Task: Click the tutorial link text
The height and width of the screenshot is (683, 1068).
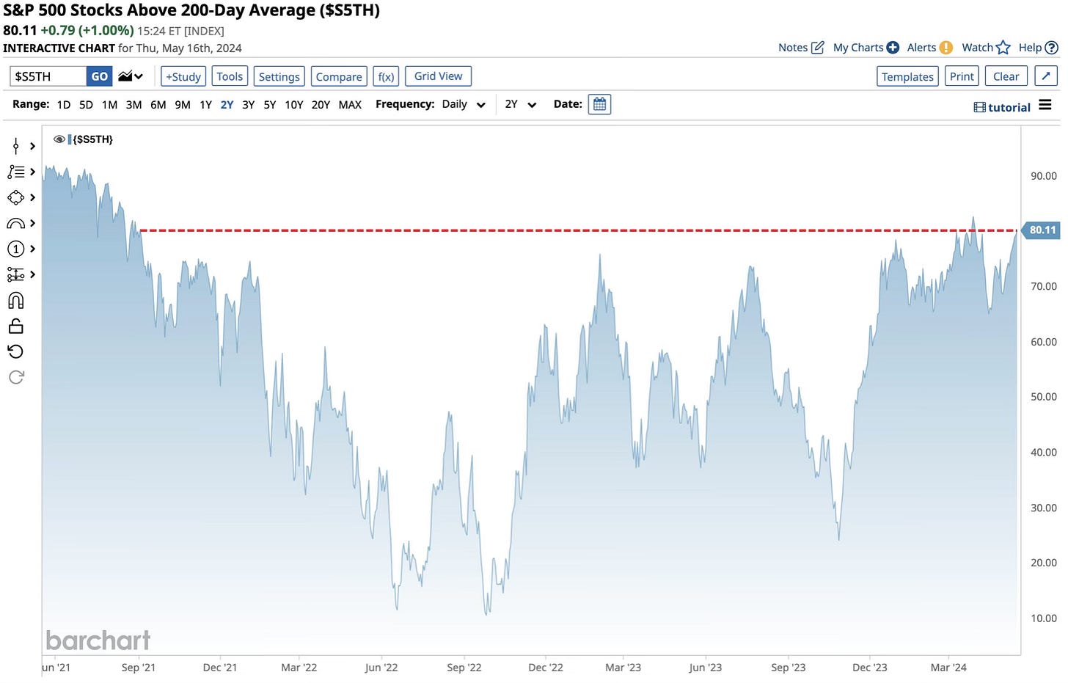Action: pos(1009,108)
